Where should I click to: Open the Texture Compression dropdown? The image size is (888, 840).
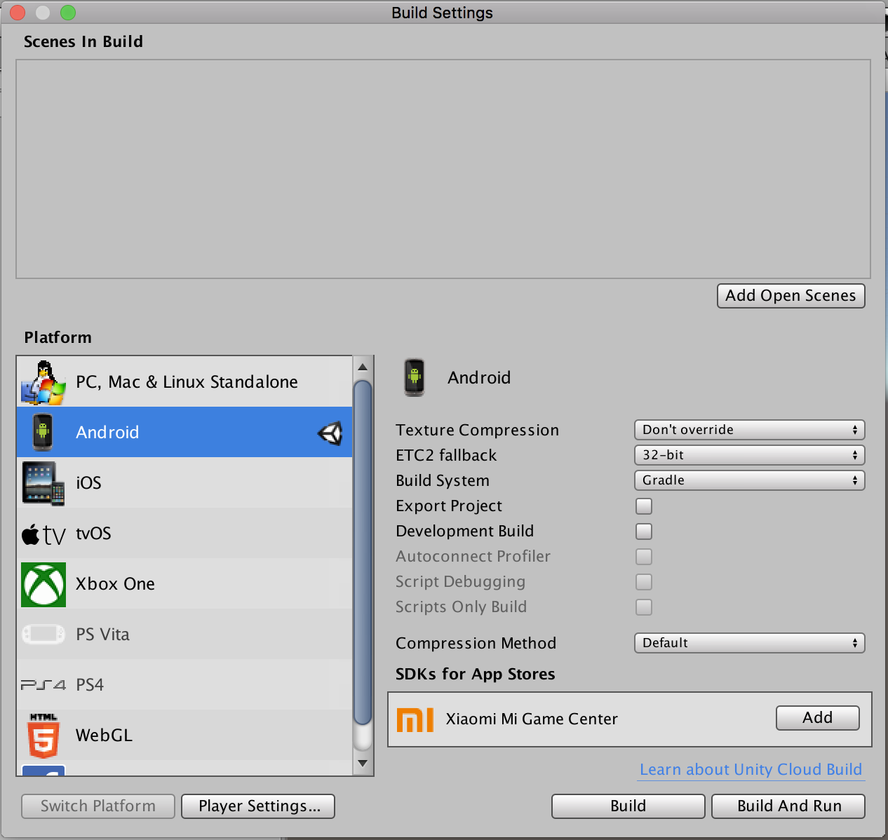[749, 430]
